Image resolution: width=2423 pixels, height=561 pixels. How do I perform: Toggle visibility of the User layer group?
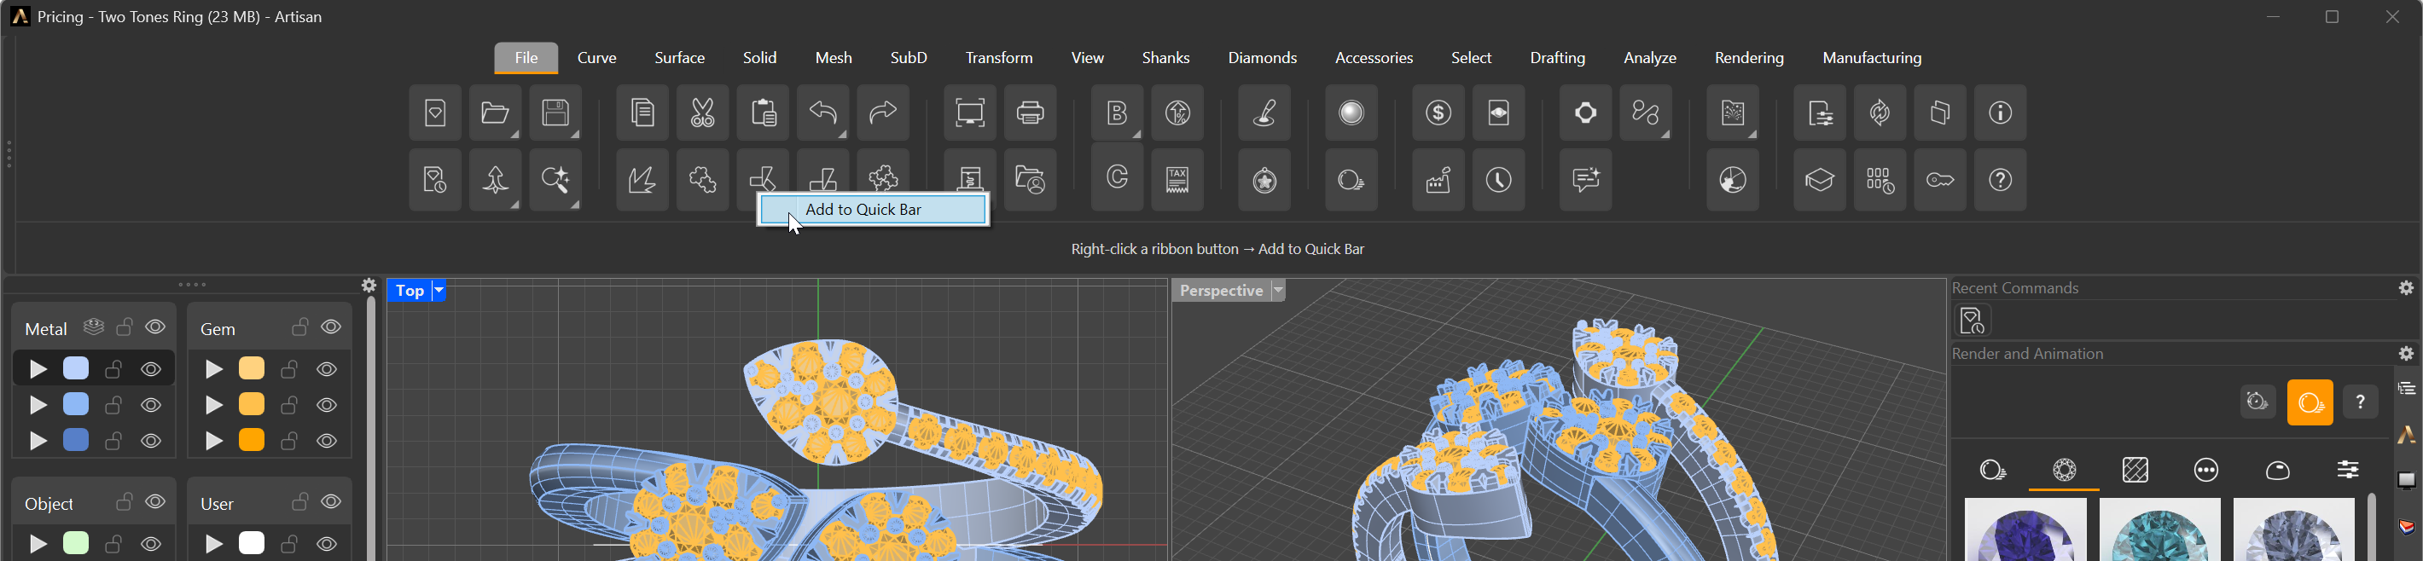(x=331, y=502)
